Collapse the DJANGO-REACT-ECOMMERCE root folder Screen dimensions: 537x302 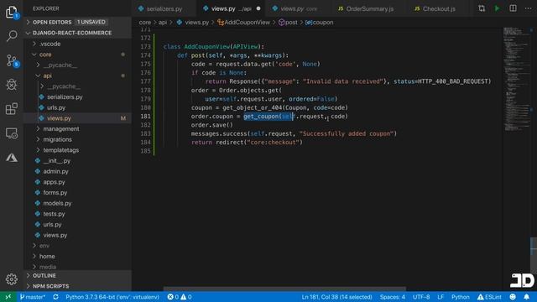(77, 33)
